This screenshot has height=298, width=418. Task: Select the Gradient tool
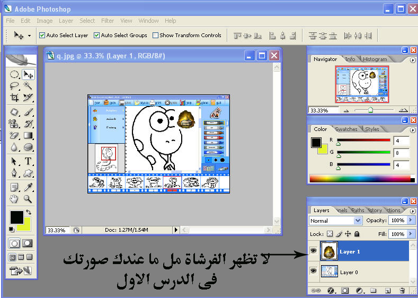[x=28, y=135]
